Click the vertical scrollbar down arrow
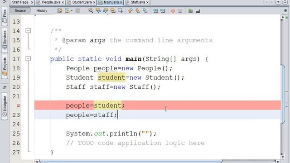Image resolution: width=290 pixels, height=163 pixels. point(283,157)
